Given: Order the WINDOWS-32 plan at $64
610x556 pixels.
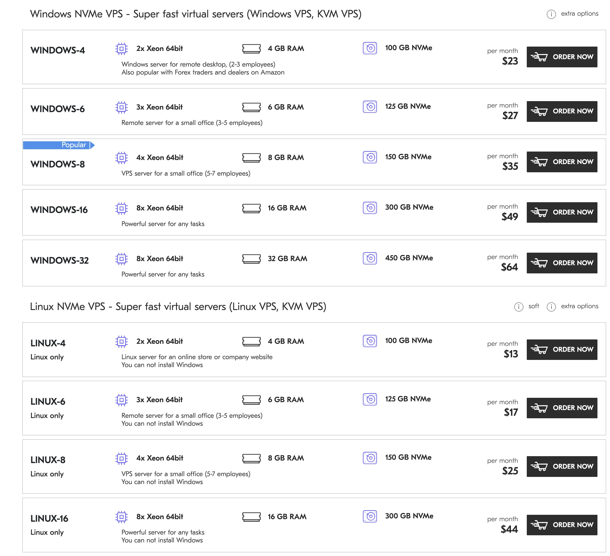Looking at the screenshot, I should tap(562, 263).
